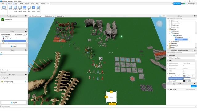Collapse the Data properties section

click(167, 60)
